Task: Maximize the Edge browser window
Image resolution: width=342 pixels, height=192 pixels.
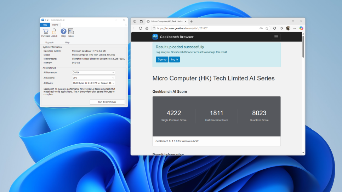Action: (293, 21)
